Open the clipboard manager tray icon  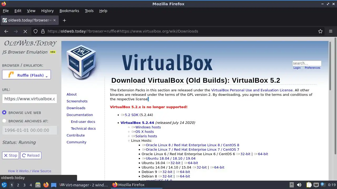[x=309, y=185]
